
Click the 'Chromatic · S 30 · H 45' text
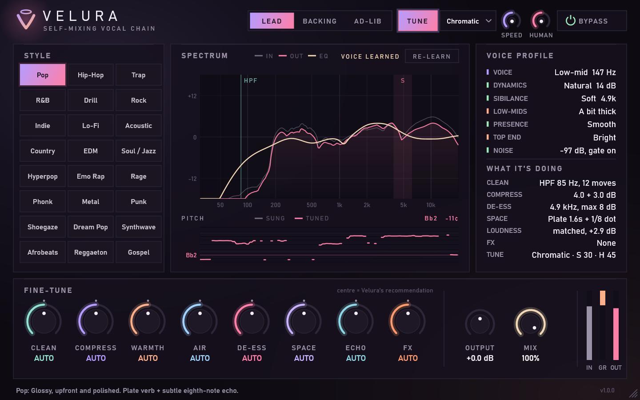click(x=574, y=255)
